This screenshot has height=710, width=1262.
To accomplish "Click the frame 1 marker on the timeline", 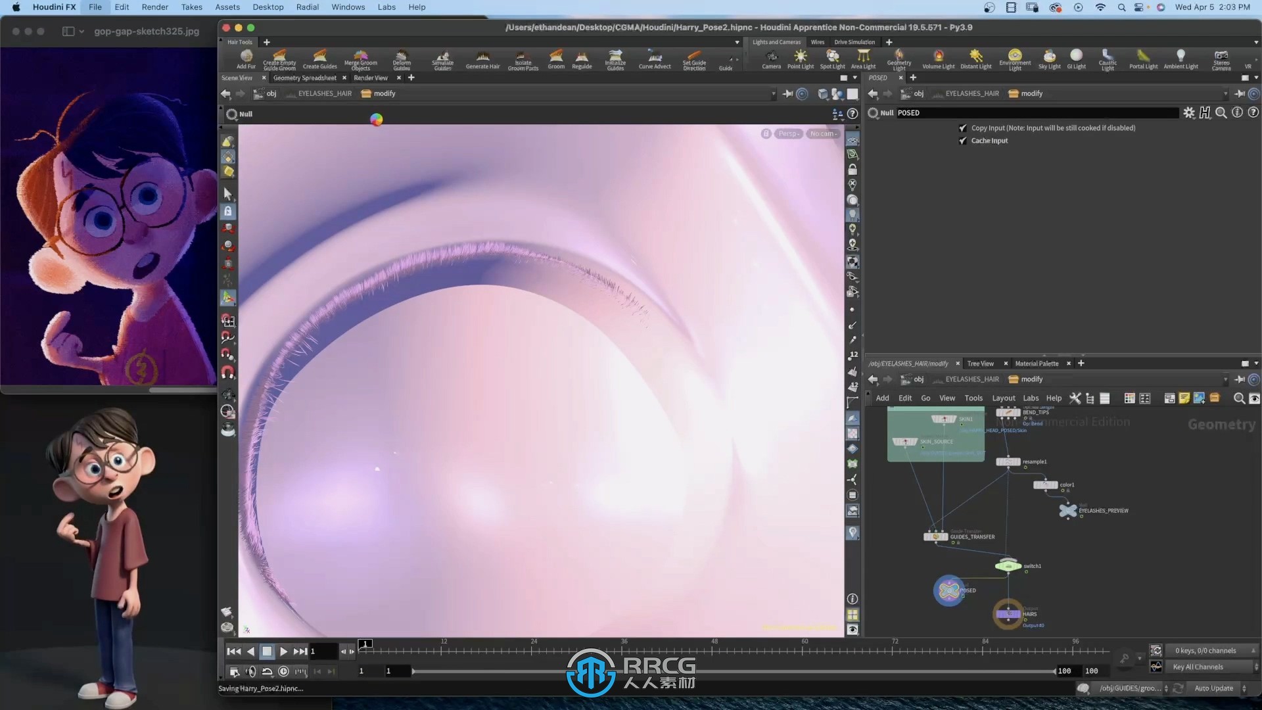I will pos(365,644).
